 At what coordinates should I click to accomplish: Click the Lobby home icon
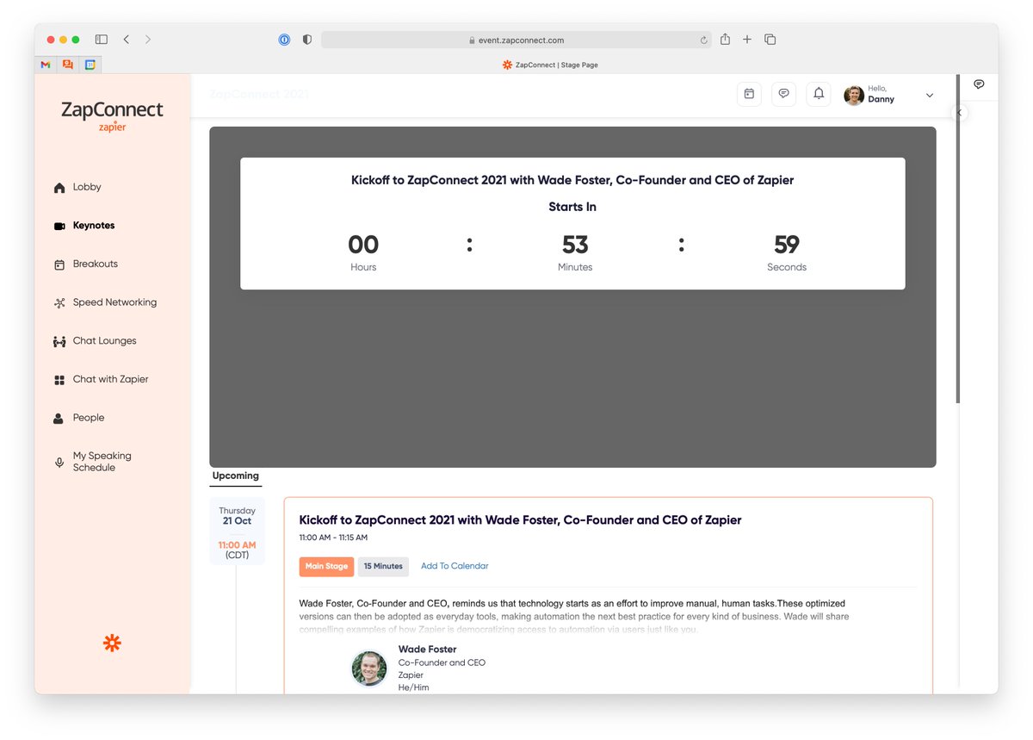click(x=59, y=188)
